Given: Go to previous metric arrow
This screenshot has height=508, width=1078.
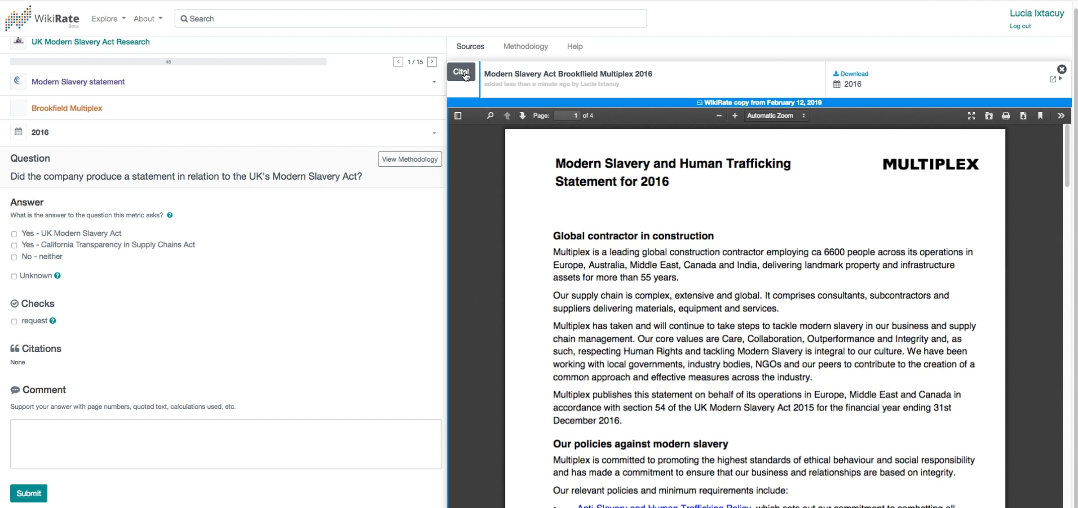Looking at the screenshot, I should (x=398, y=62).
